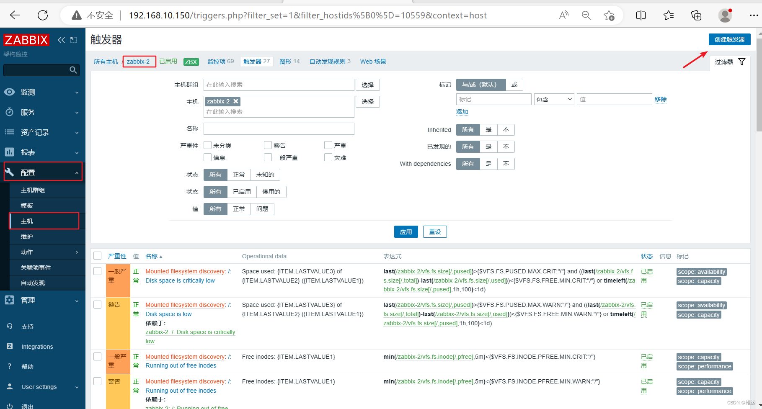Click the 支持 headset icon
The width and height of the screenshot is (762, 409).
pos(10,327)
